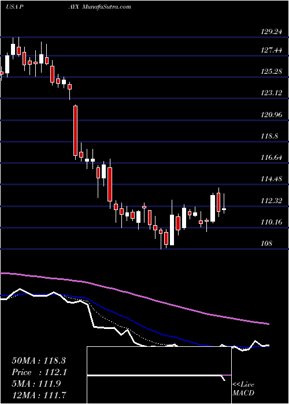Click the 110.16 price axis label
The image size is (289, 404).
[272, 222]
